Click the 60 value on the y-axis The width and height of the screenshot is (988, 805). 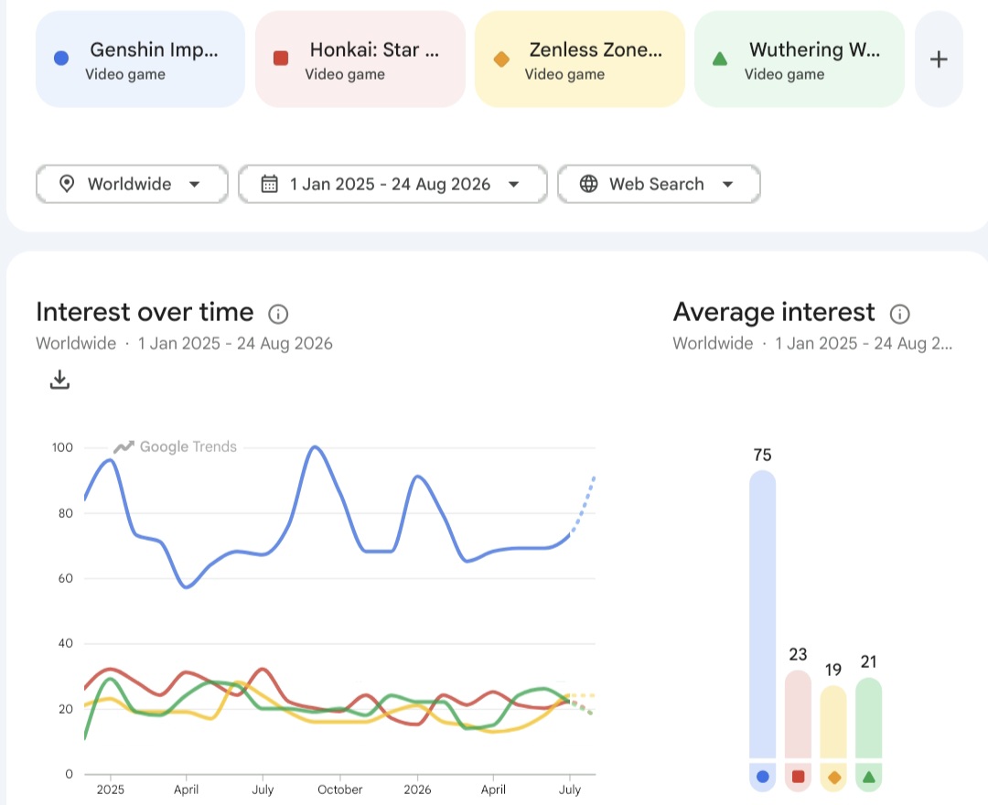point(65,578)
